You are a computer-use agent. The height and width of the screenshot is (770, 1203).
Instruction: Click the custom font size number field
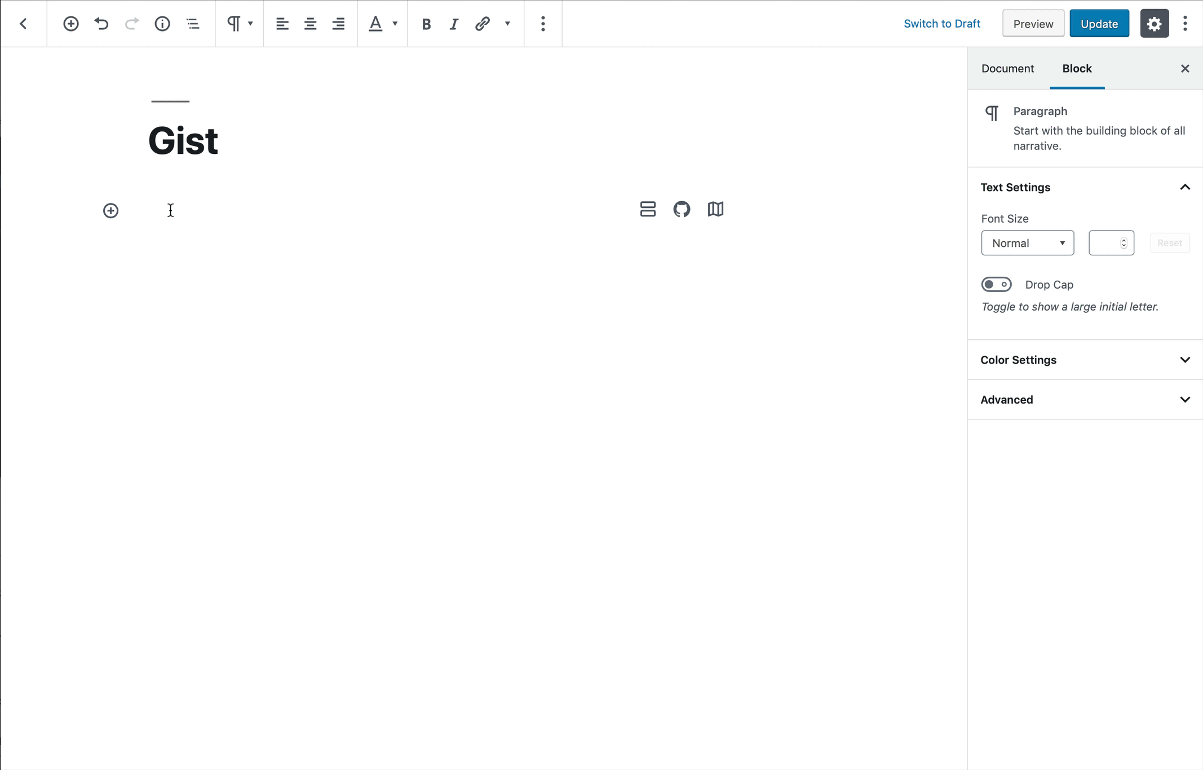coord(1111,243)
